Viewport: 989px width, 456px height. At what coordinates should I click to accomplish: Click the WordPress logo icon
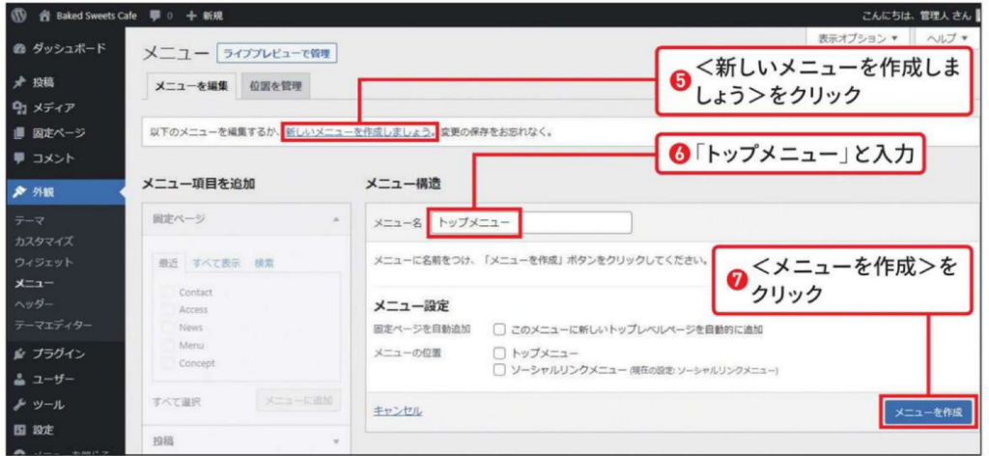point(18,15)
